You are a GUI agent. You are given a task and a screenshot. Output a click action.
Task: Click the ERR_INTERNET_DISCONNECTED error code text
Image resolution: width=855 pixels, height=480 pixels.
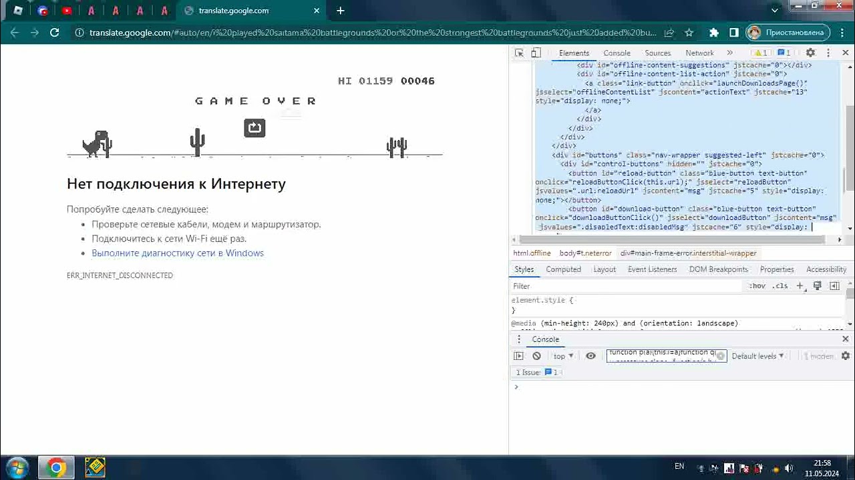pyautogui.click(x=120, y=275)
